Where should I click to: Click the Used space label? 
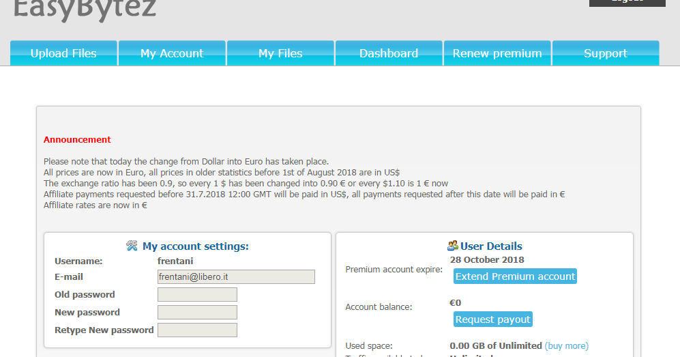tap(368, 345)
